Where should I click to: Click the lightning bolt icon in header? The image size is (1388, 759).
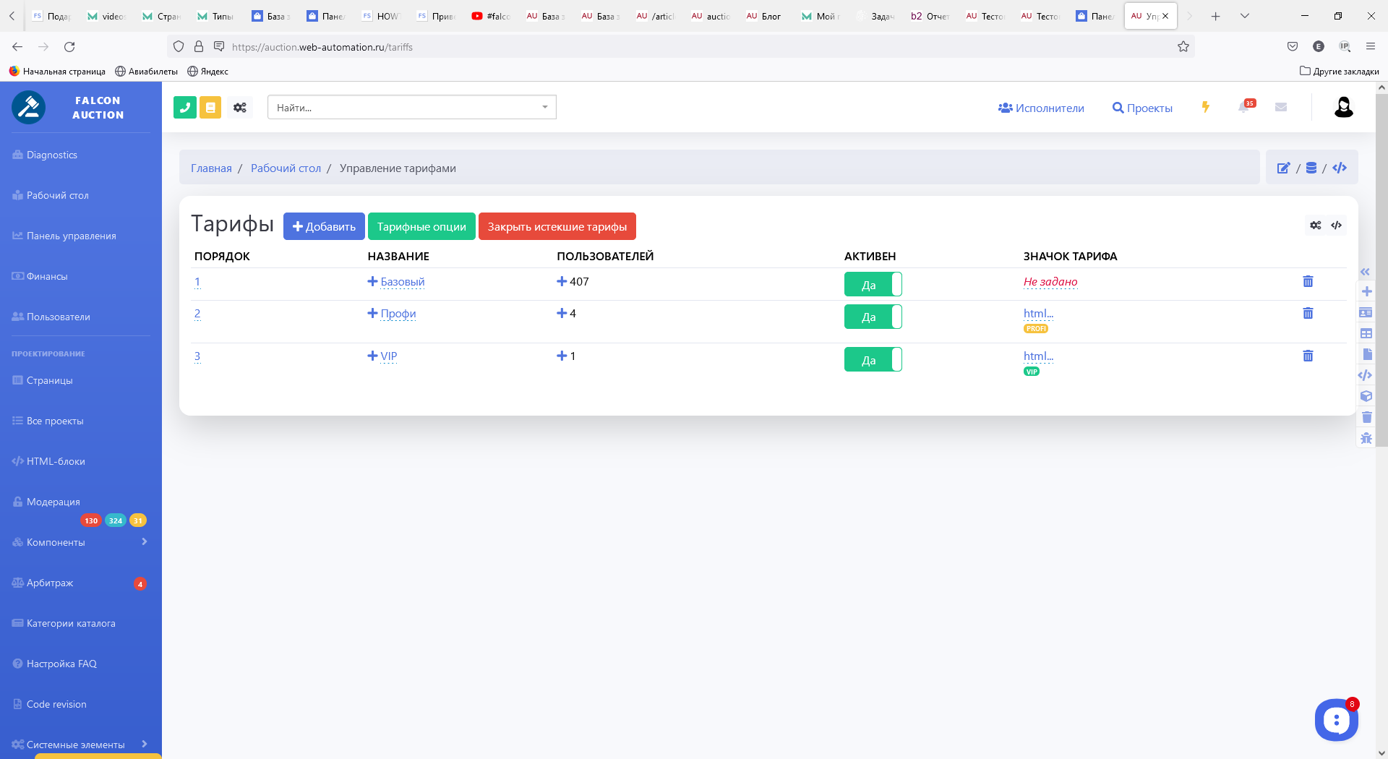coord(1205,107)
